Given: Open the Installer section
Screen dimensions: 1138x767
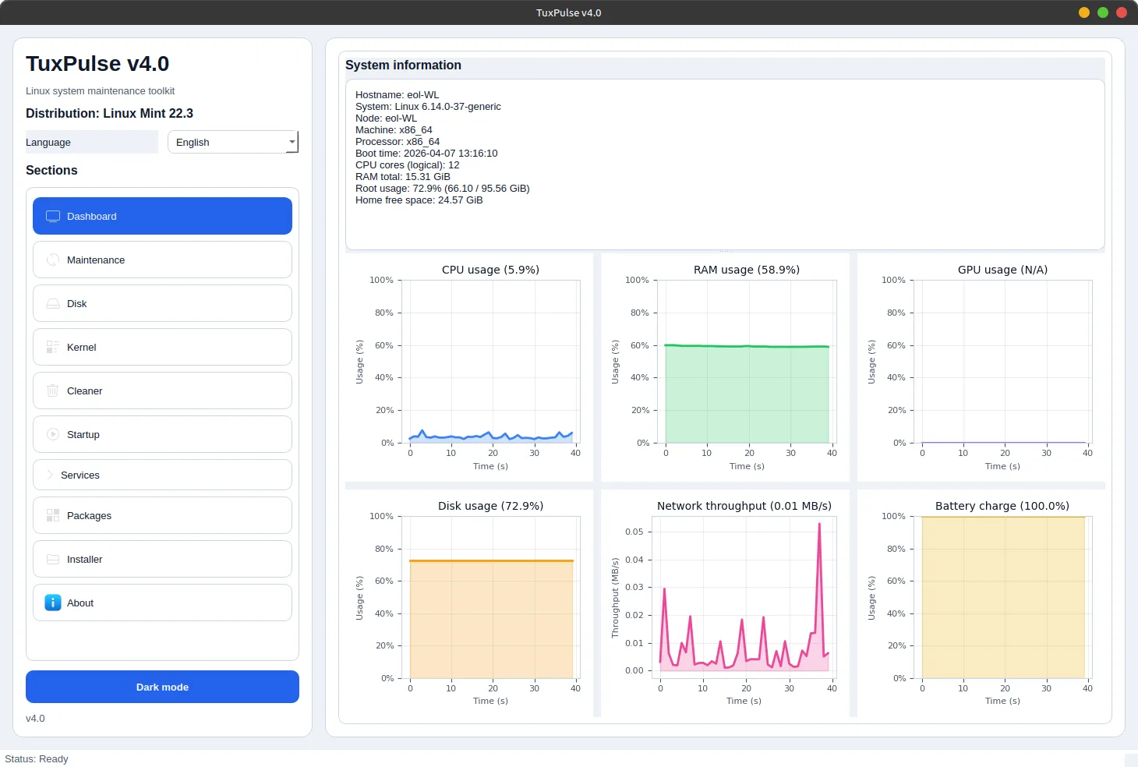Looking at the screenshot, I should (x=162, y=559).
